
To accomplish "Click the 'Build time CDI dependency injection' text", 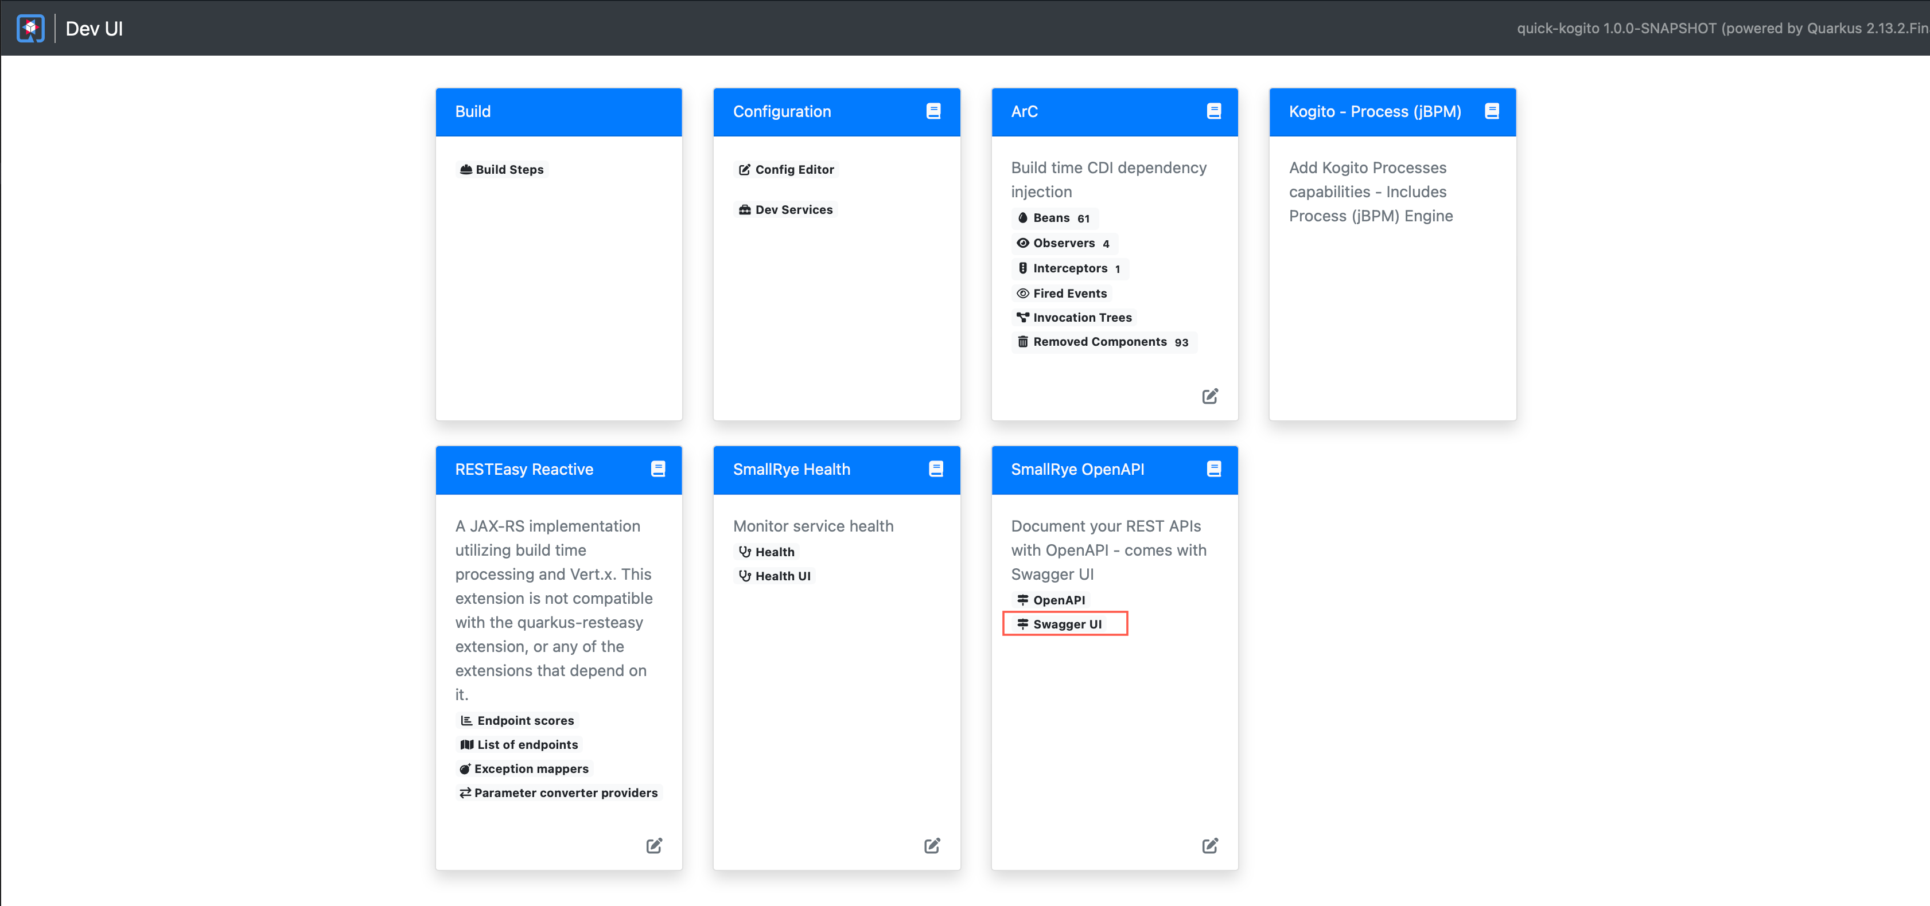I will click(x=1109, y=179).
